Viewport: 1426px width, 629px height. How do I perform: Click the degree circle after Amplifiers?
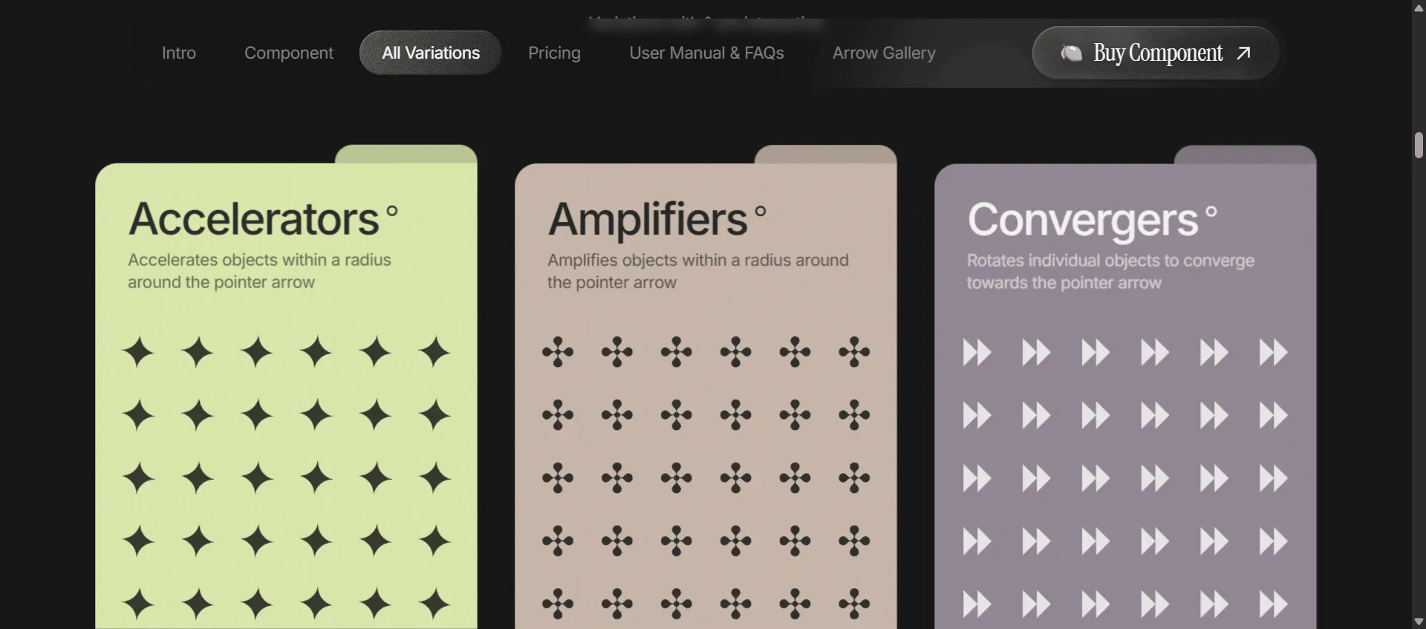(761, 211)
